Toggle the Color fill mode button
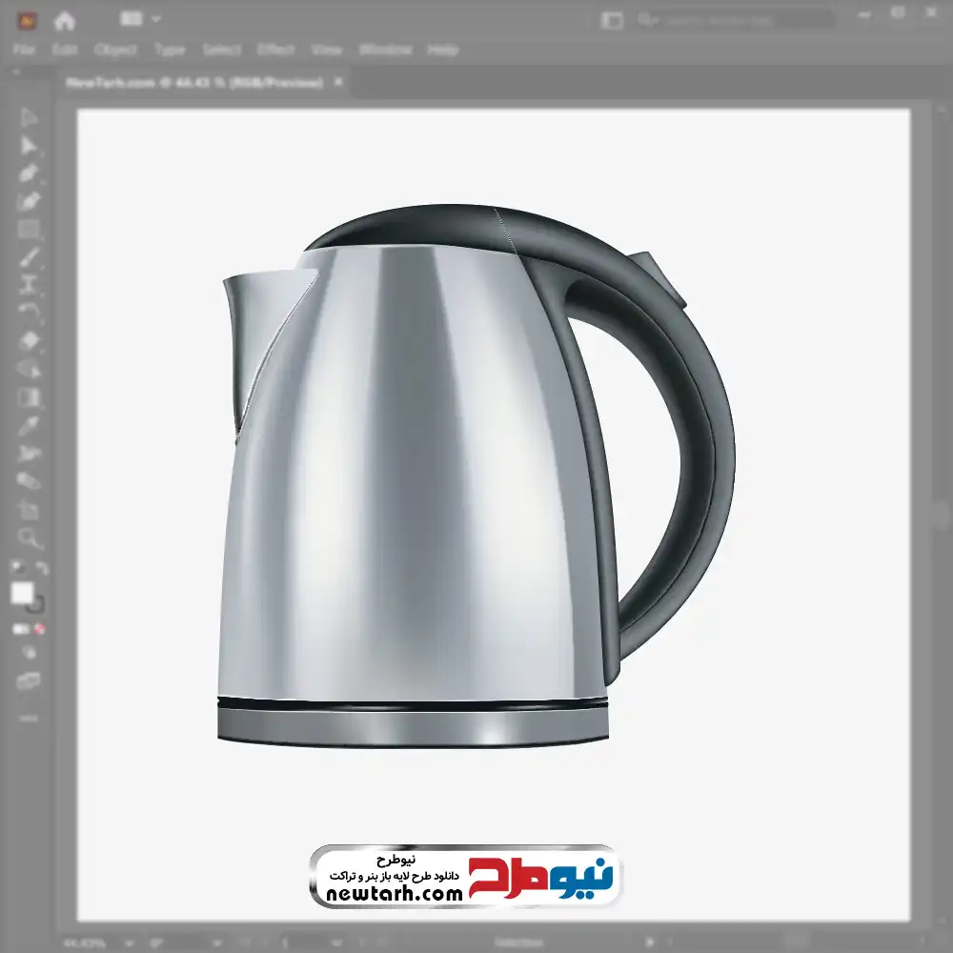 point(20,629)
